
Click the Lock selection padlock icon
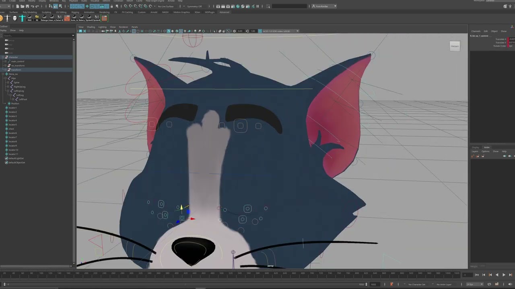coord(111,6)
